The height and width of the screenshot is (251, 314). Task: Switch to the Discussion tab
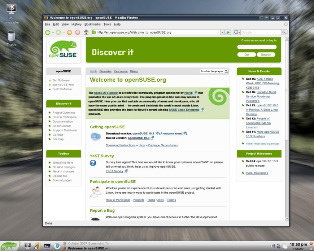(105, 71)
